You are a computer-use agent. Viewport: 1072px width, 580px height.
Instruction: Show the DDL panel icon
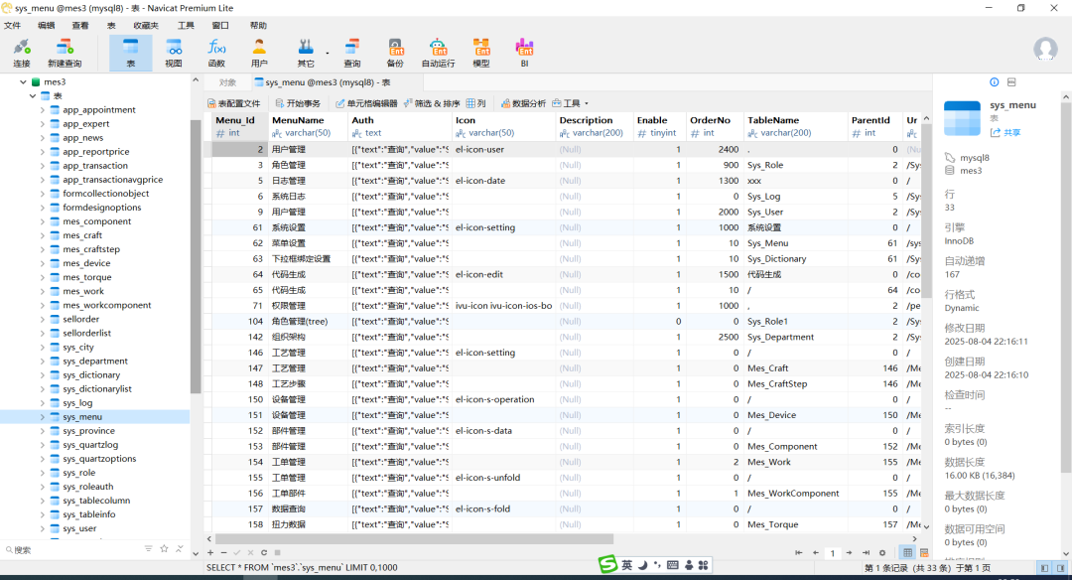pos(1011,82)
